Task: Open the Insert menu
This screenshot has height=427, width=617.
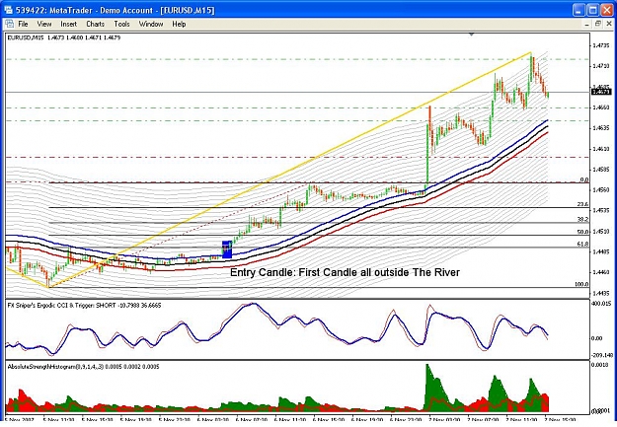Action: (x=68, y=24)
